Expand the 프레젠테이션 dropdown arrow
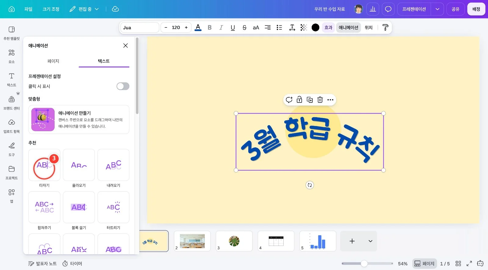Image resolution: width=488 pixels, height=270 pixels. [437, 9]
